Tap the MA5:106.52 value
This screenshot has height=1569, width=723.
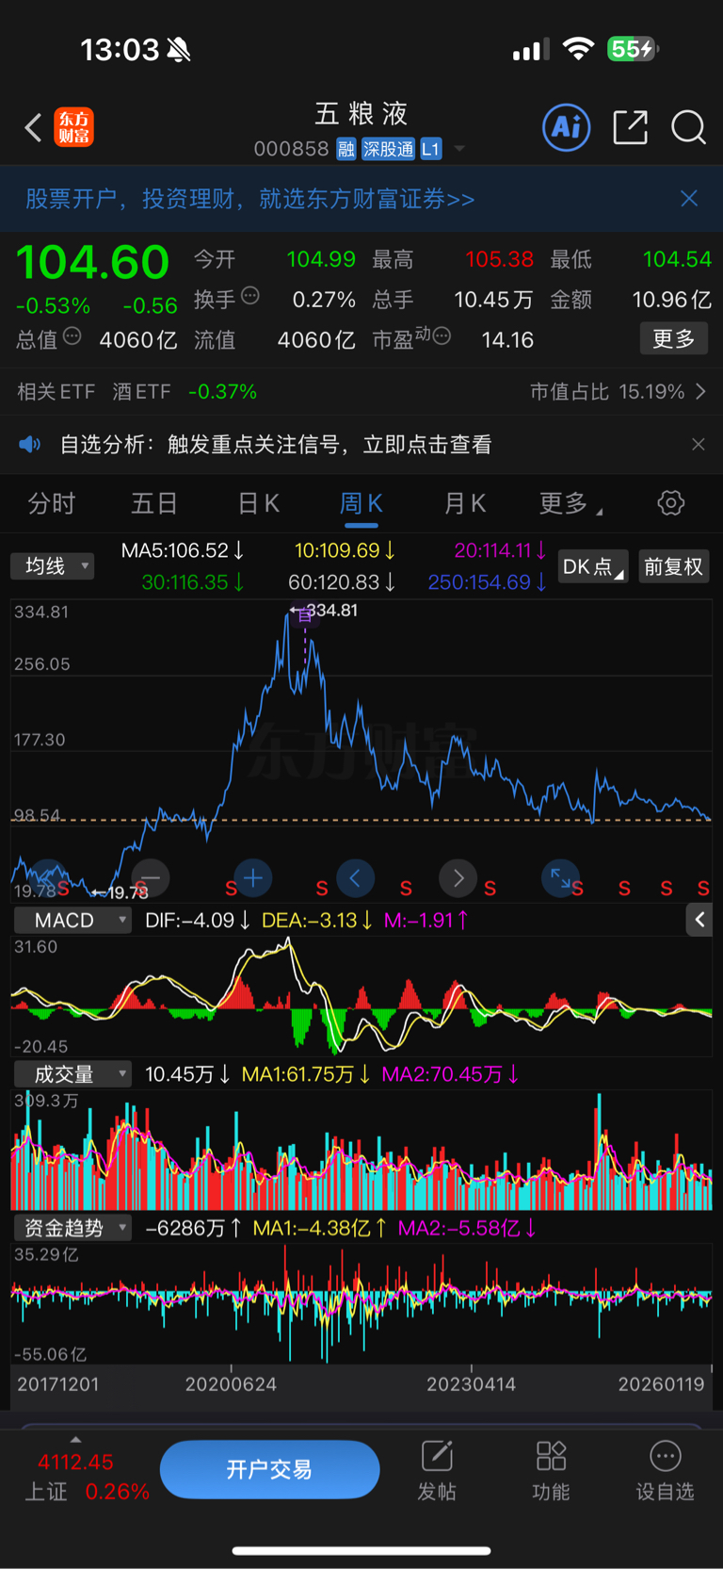pos(182,550)
